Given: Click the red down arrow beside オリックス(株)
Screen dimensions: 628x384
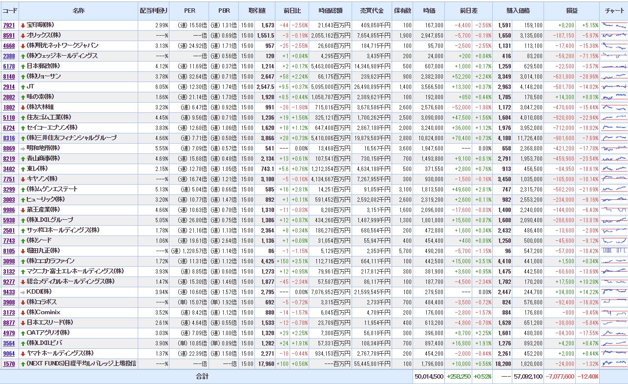Looking at the screenshot, I should click(22, 35).
